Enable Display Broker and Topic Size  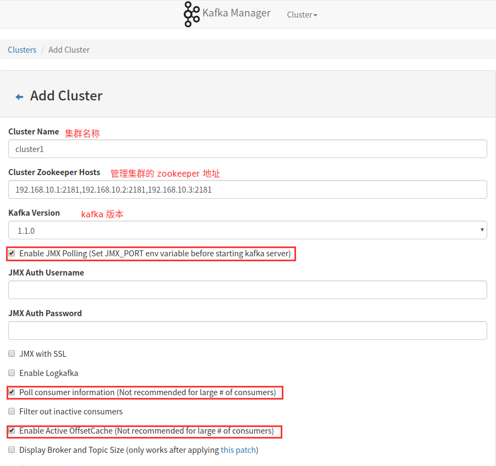(x=12, y=450)
